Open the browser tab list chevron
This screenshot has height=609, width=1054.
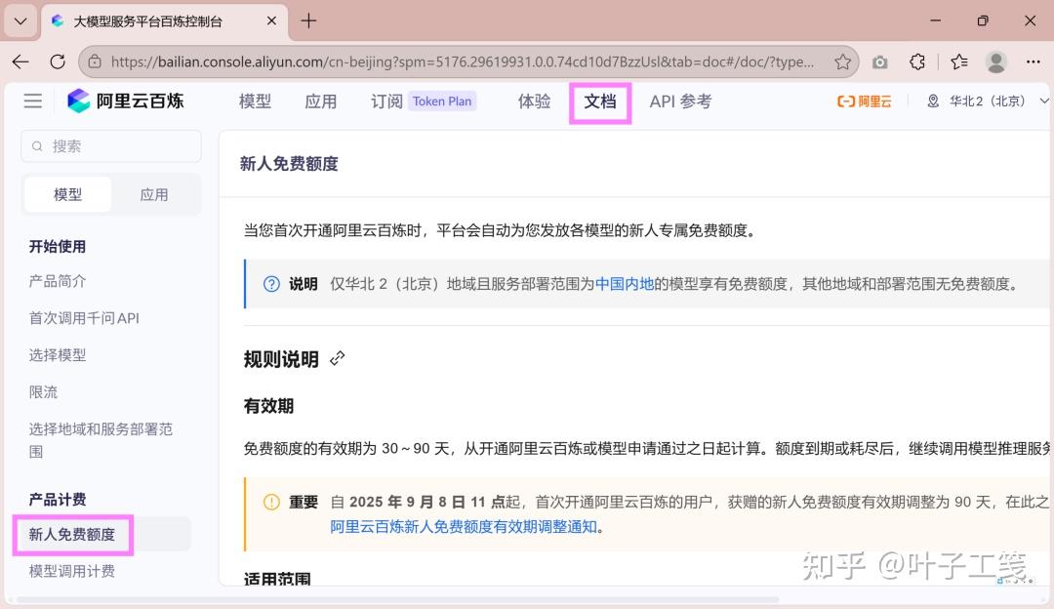coord(20,20)
